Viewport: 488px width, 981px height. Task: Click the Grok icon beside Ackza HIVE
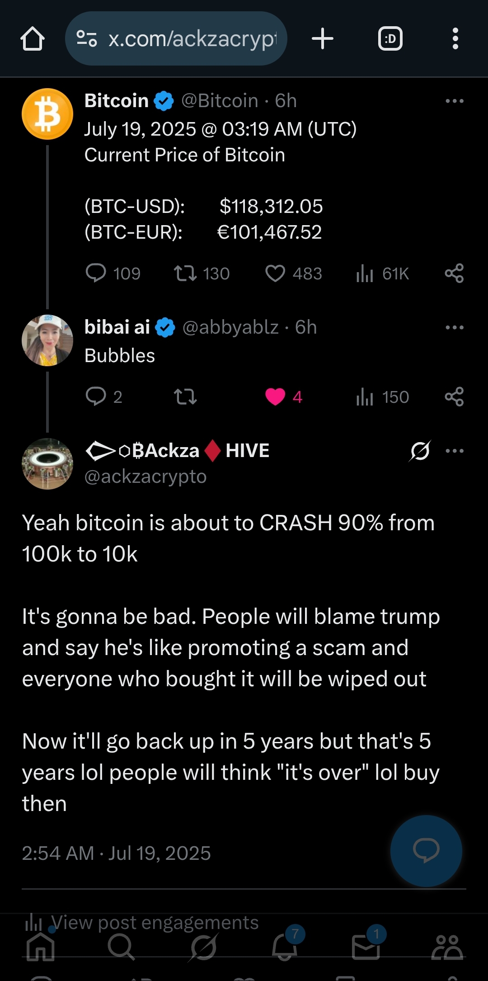click(420, 451)
